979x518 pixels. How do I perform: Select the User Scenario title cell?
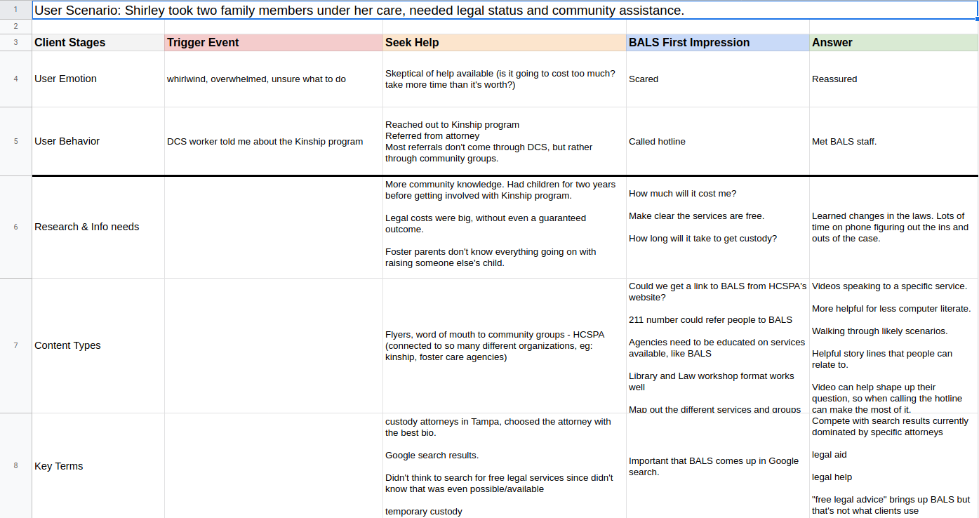coord(505,10)
